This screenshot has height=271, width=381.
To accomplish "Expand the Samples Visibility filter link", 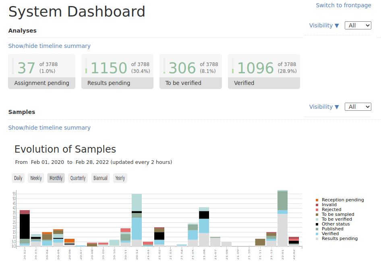I will [x=324, y=107].
